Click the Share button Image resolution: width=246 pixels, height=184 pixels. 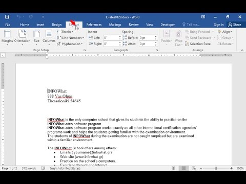tap(235, 25)
